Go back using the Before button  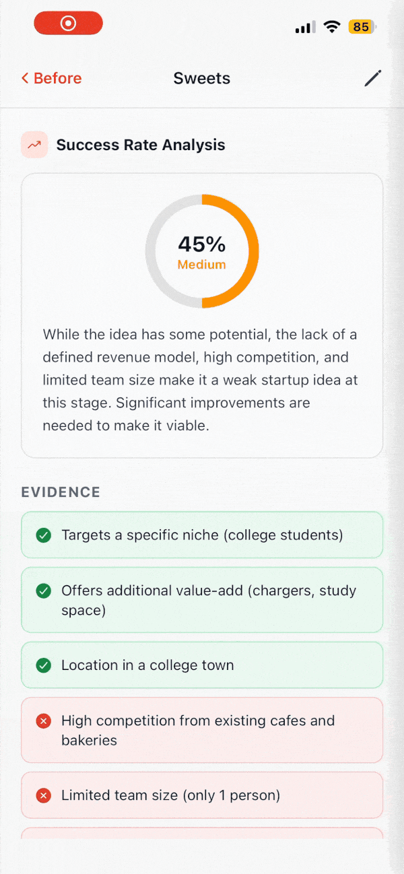51,78
